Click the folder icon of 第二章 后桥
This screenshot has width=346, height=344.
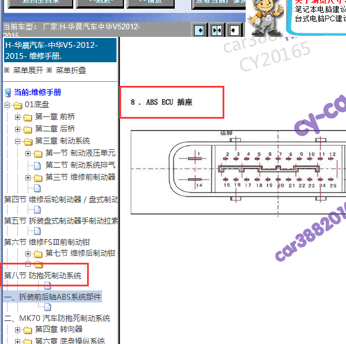click(x=28, y=130)
